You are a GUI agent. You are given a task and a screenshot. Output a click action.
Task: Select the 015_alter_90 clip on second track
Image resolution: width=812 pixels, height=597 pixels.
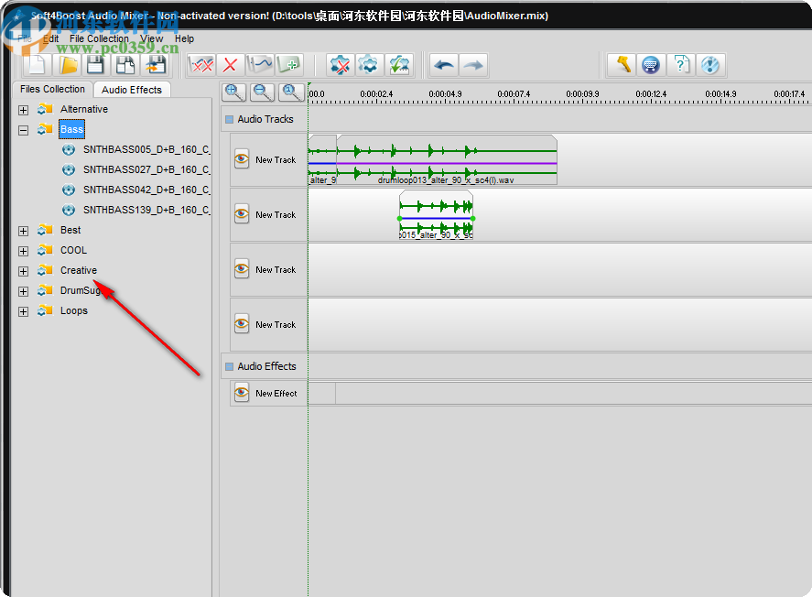coord(436,215)
